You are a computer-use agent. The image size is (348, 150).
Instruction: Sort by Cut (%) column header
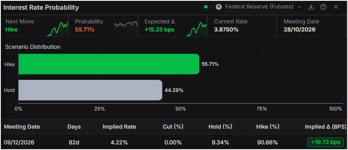(x=173, y=127)
